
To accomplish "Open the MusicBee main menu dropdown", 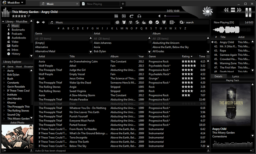I will 13,3.
